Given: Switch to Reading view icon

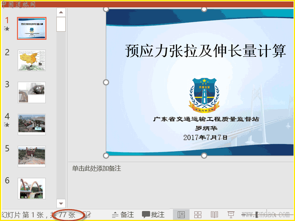Looking at the screenshot, I should (214, 215).
